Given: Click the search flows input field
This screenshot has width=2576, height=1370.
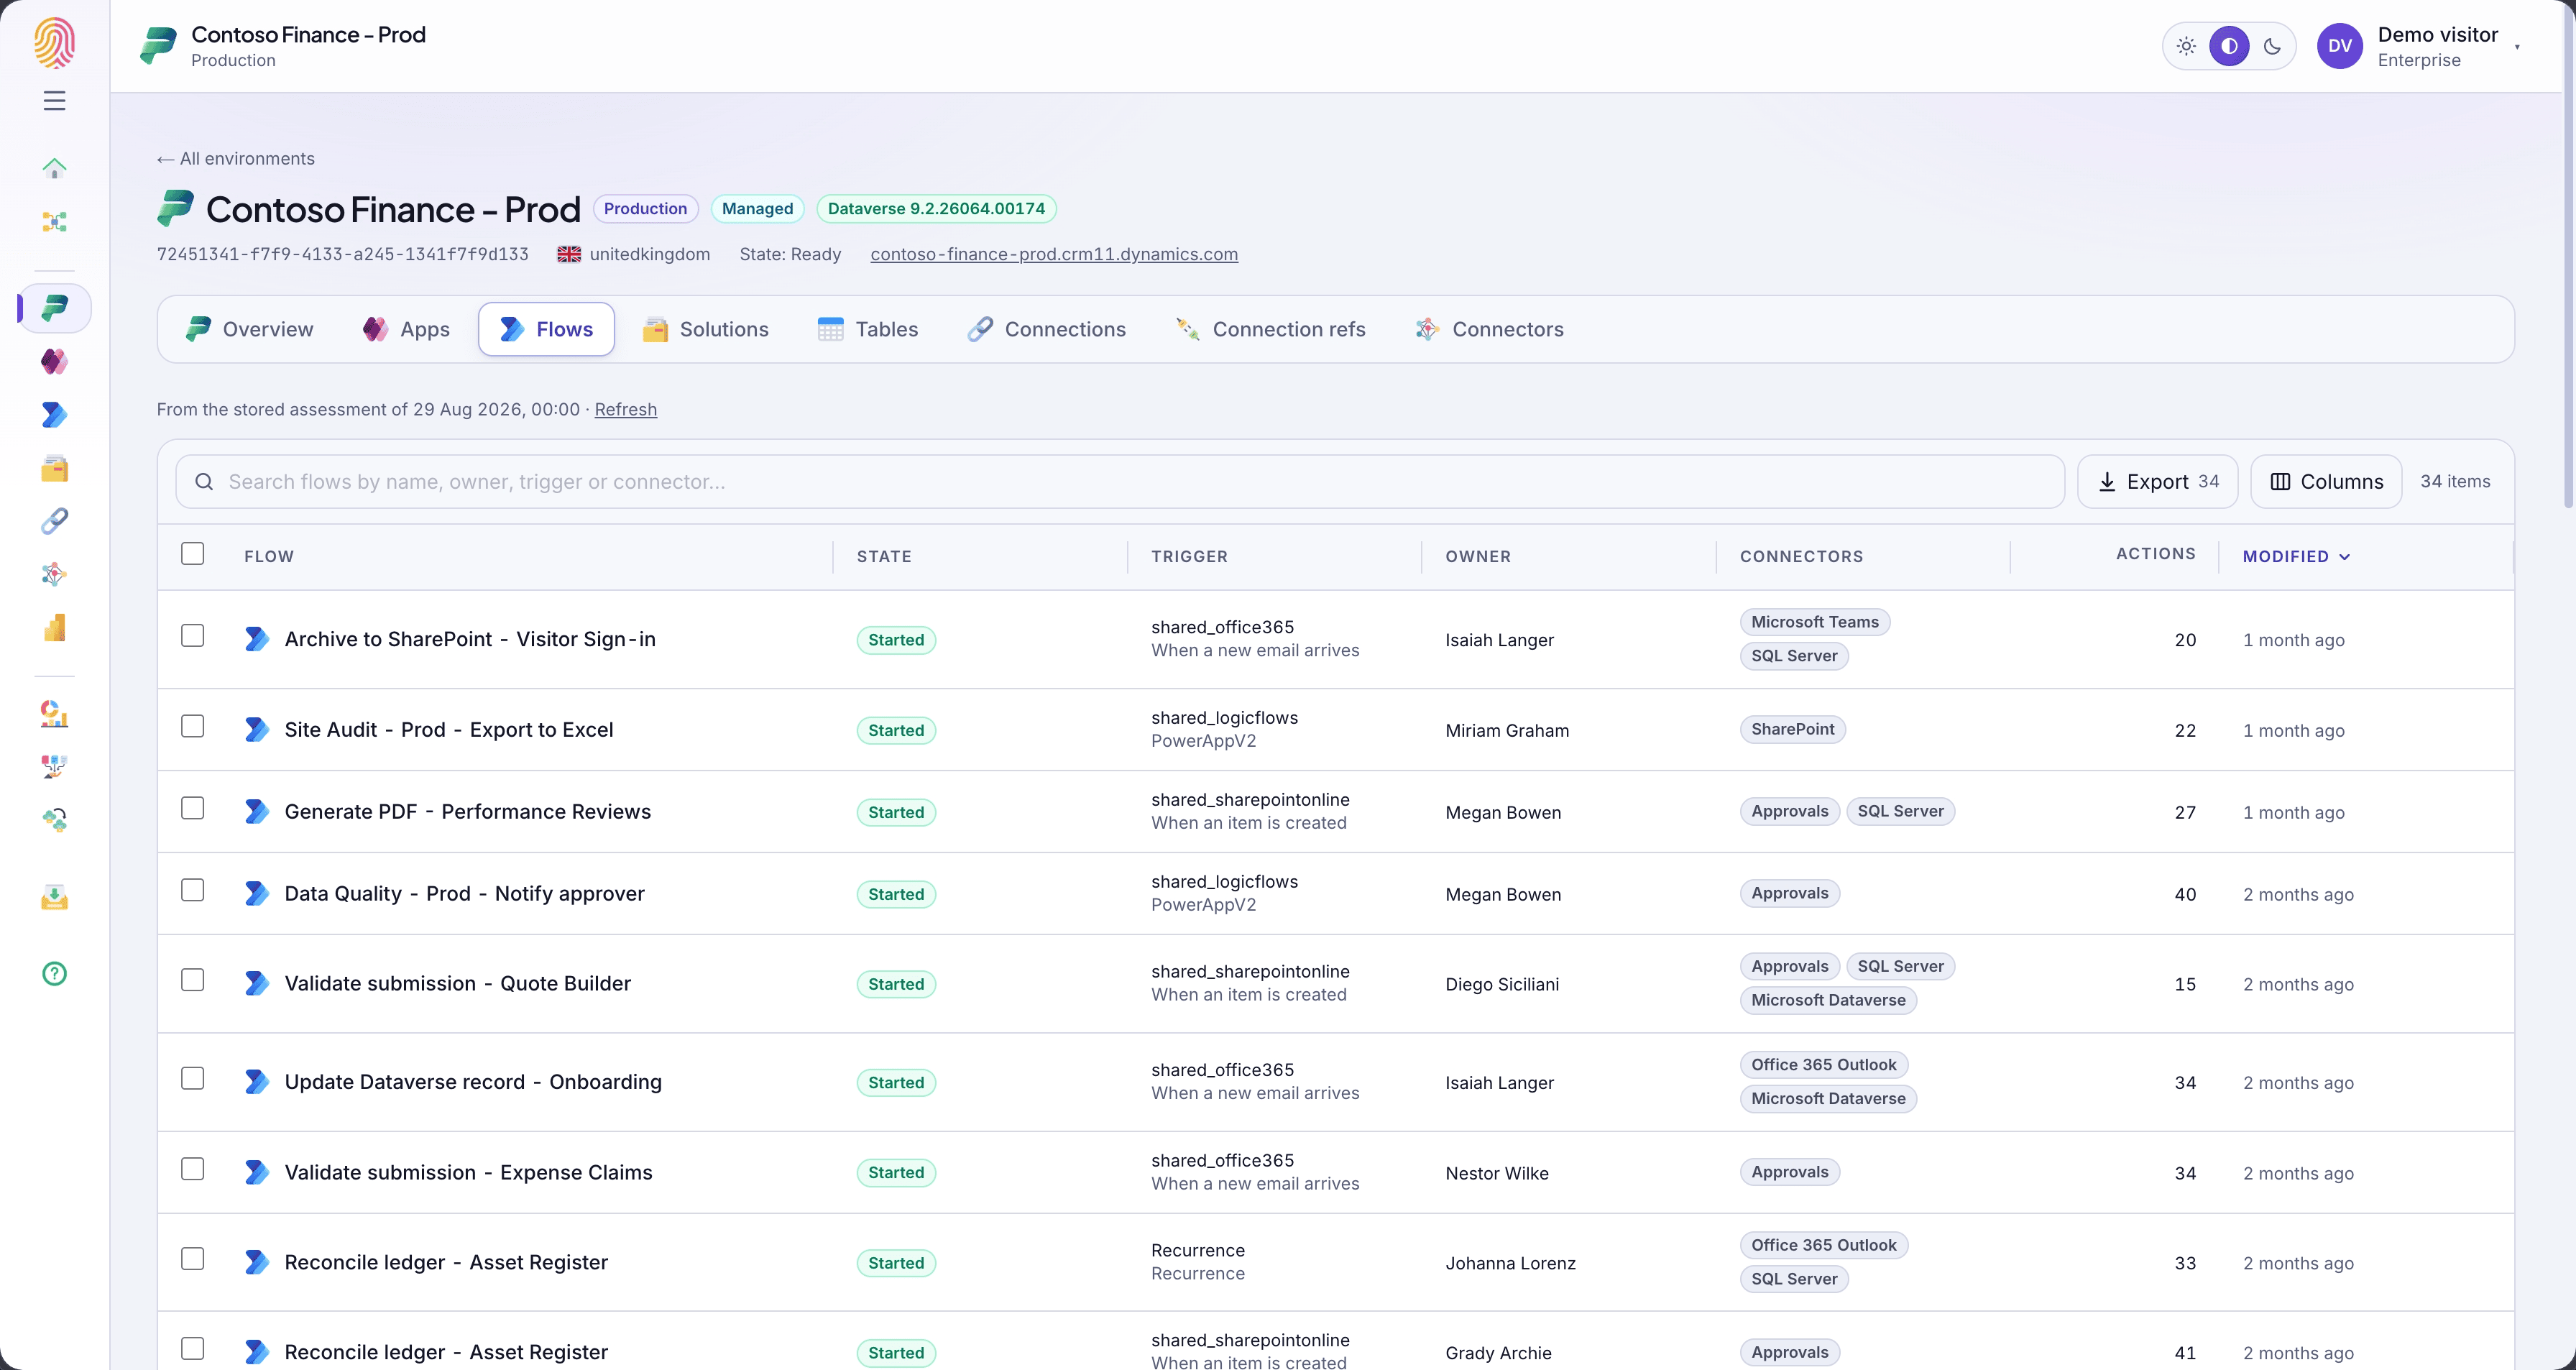Looking at the screenshot, I should (x=1120, y=482).
